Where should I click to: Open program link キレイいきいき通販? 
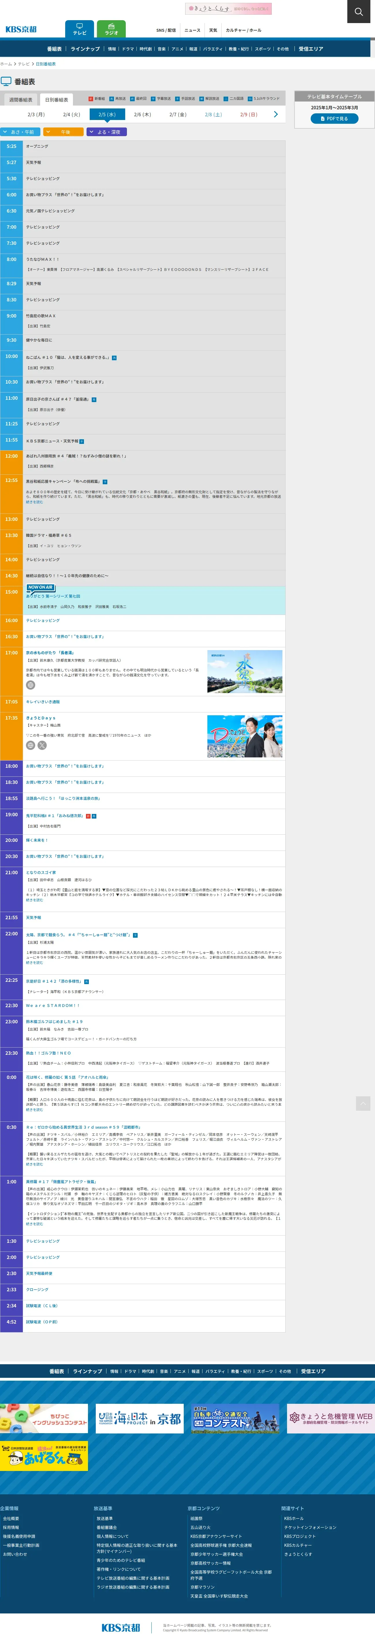coord(43,702)
